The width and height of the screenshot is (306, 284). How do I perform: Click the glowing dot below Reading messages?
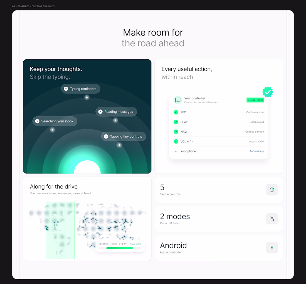tap(115, 120)
